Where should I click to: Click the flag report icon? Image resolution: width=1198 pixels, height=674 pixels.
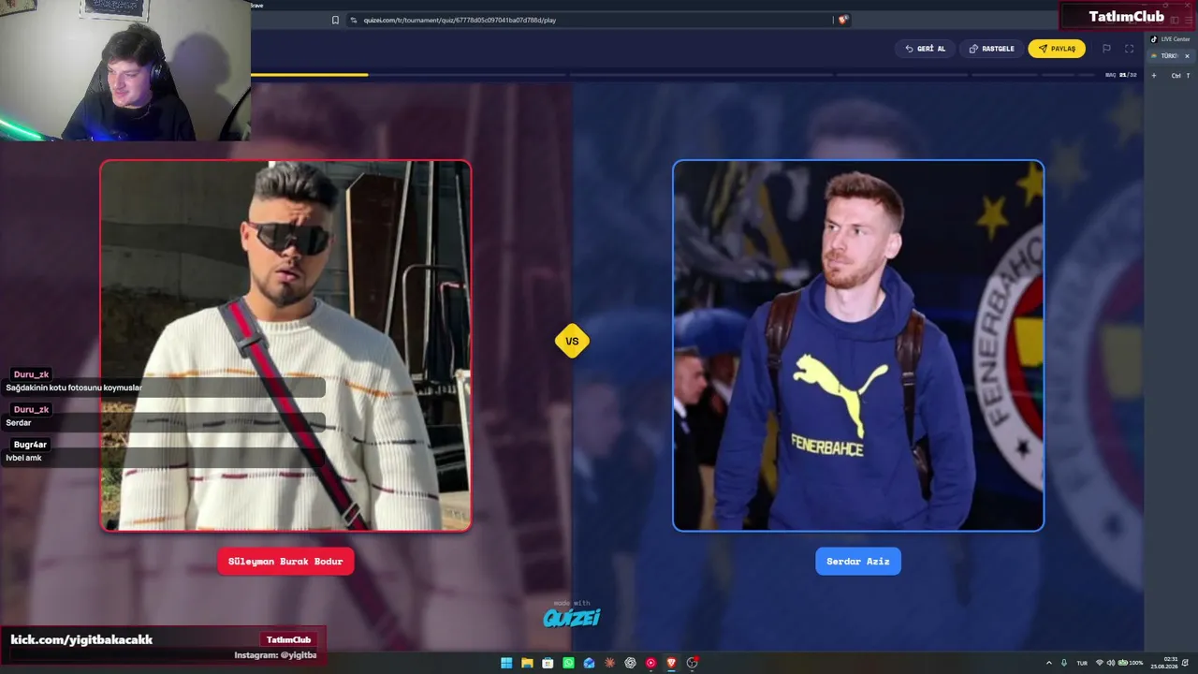point(1106,49)
